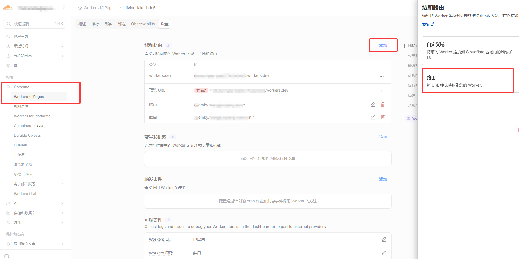Edit Workers 日志 setting with pencil icon
519x259 pixels.
point(384,239)
